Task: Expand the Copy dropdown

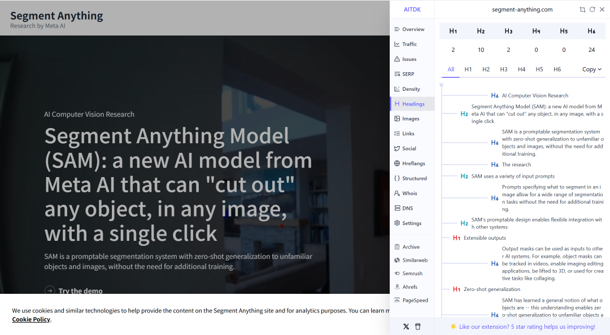Action: click(x=592, y=69)
